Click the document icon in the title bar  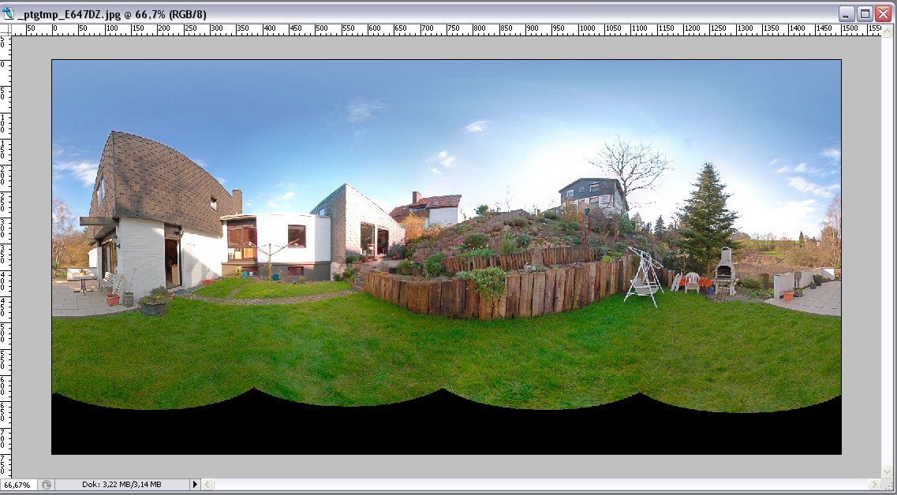point(9,13)
